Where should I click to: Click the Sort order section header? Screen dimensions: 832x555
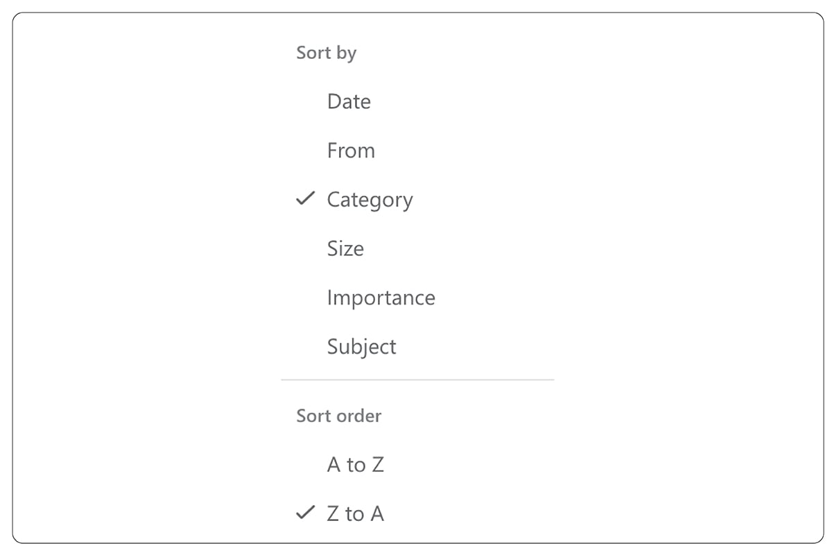click(x=338, y=416)
